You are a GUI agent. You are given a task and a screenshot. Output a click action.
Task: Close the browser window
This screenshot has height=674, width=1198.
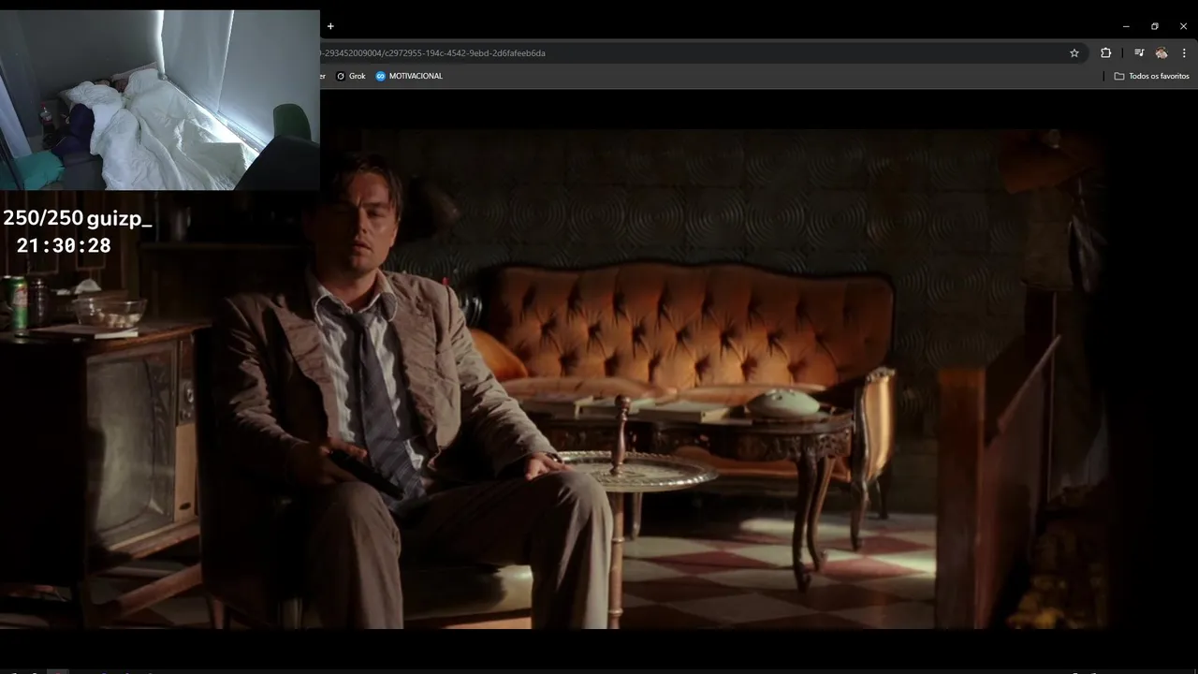click(1183, 26)
